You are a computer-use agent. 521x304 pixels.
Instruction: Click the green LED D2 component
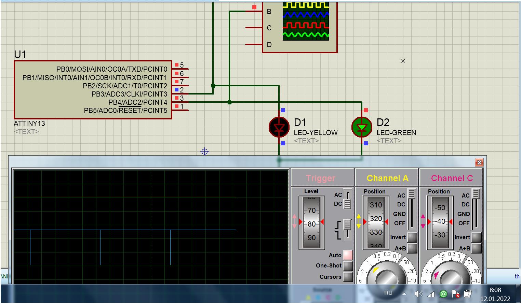362,127
